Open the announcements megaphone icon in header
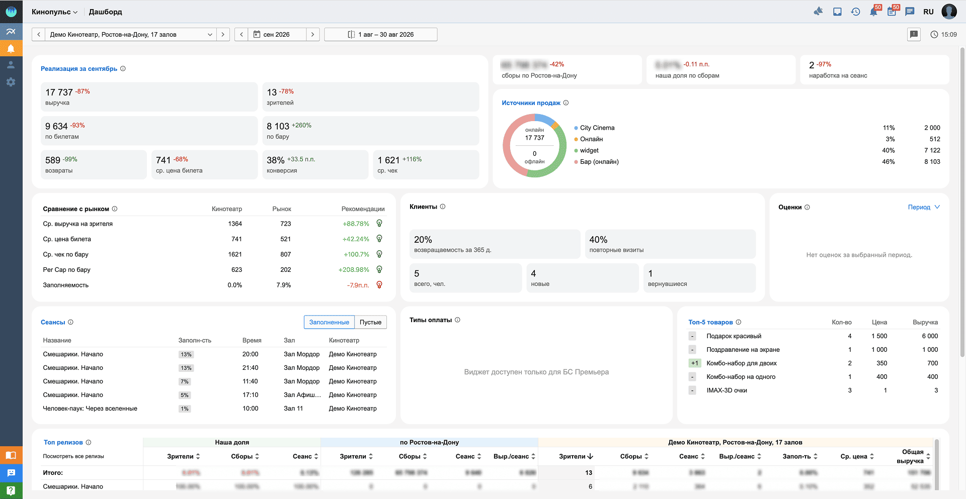 (x=818, y=12)
